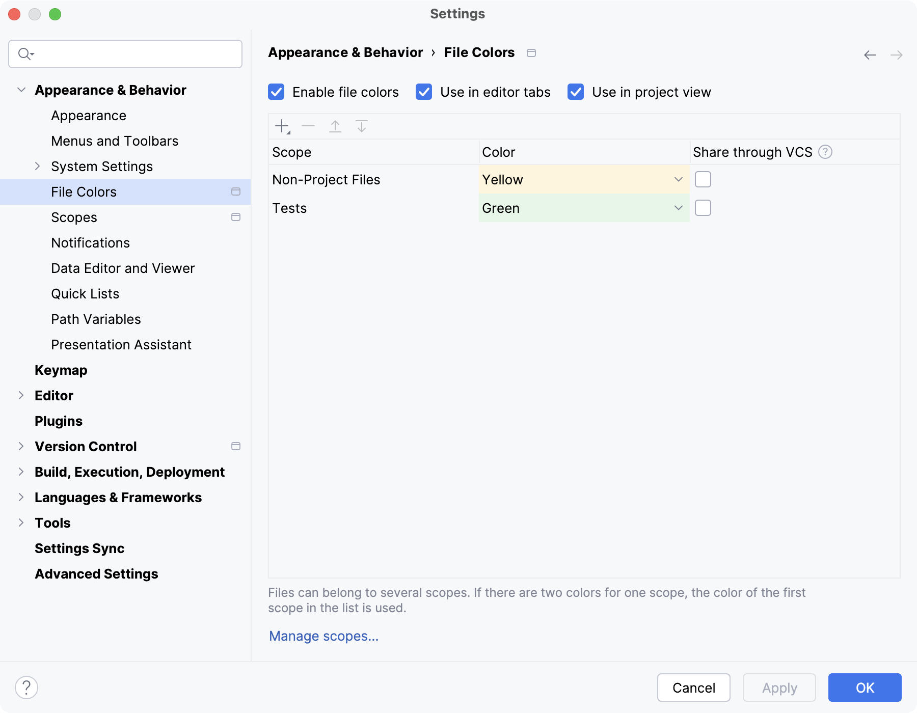Click the help question mark beside Share through VCS
Screen dimensions: 917x713
tap(826, 151)
